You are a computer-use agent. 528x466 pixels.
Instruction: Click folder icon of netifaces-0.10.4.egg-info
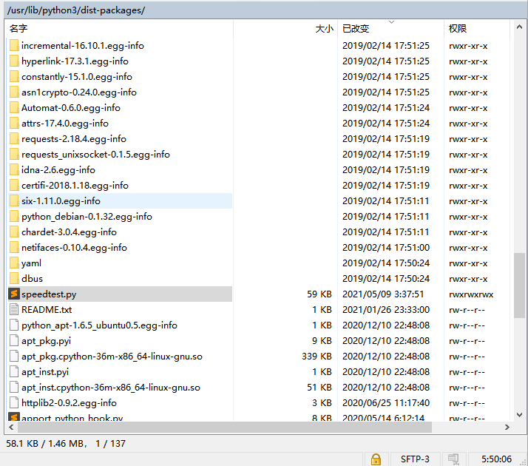click(14, 248)
